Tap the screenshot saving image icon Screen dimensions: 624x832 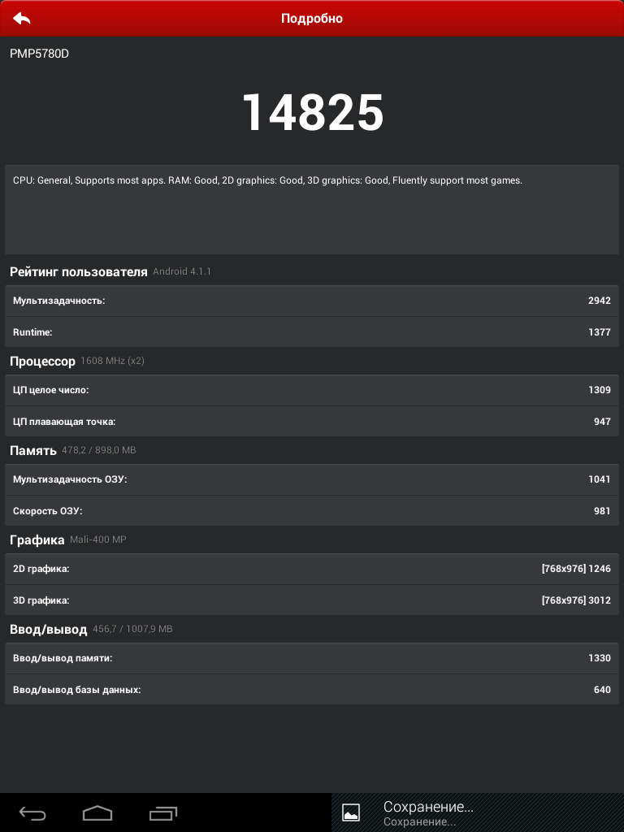pos(351,812)
